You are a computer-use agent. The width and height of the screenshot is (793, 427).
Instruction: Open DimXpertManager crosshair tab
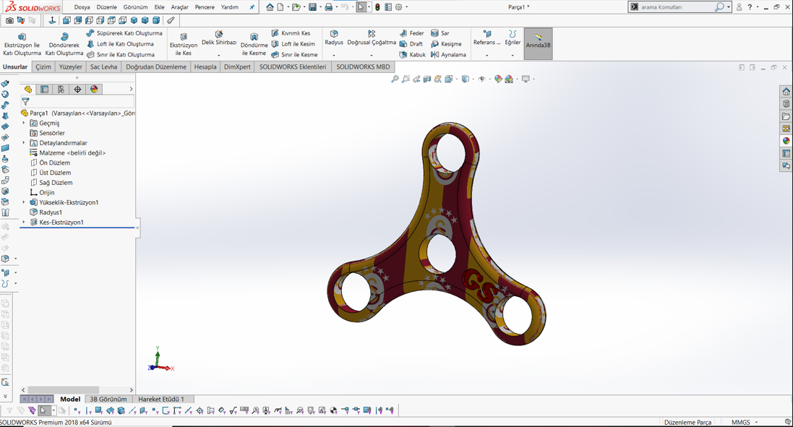click(x=77, y=89)
